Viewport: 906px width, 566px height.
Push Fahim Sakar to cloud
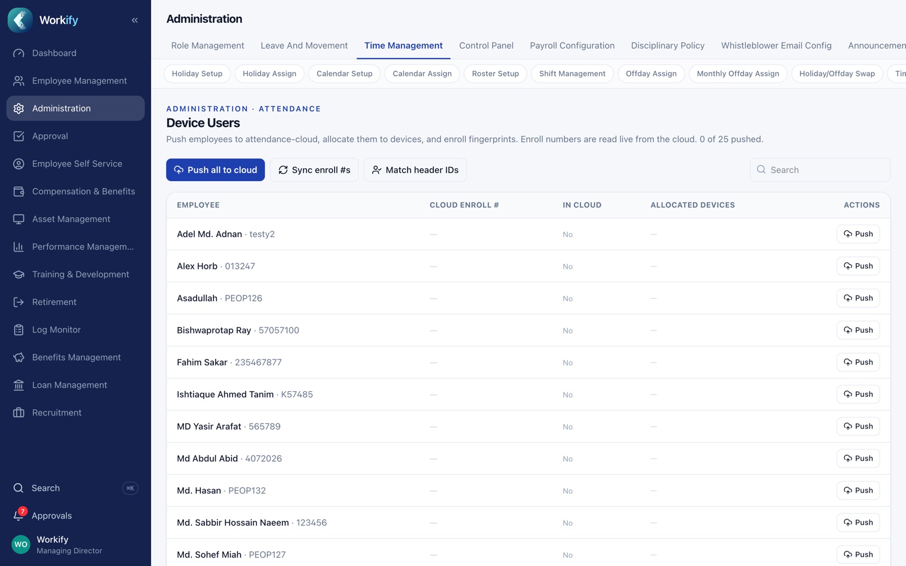[858, 362]
